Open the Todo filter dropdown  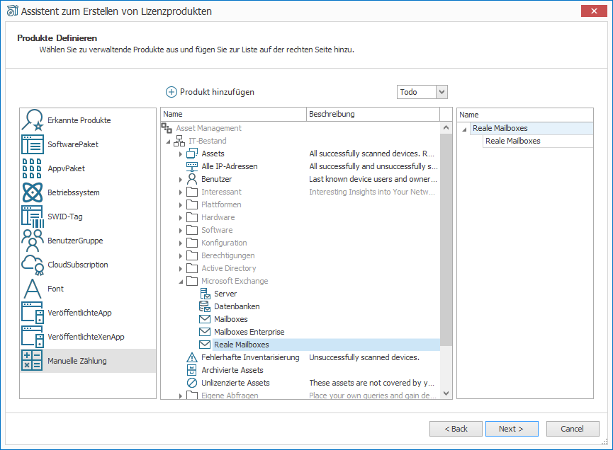[442, 92]
